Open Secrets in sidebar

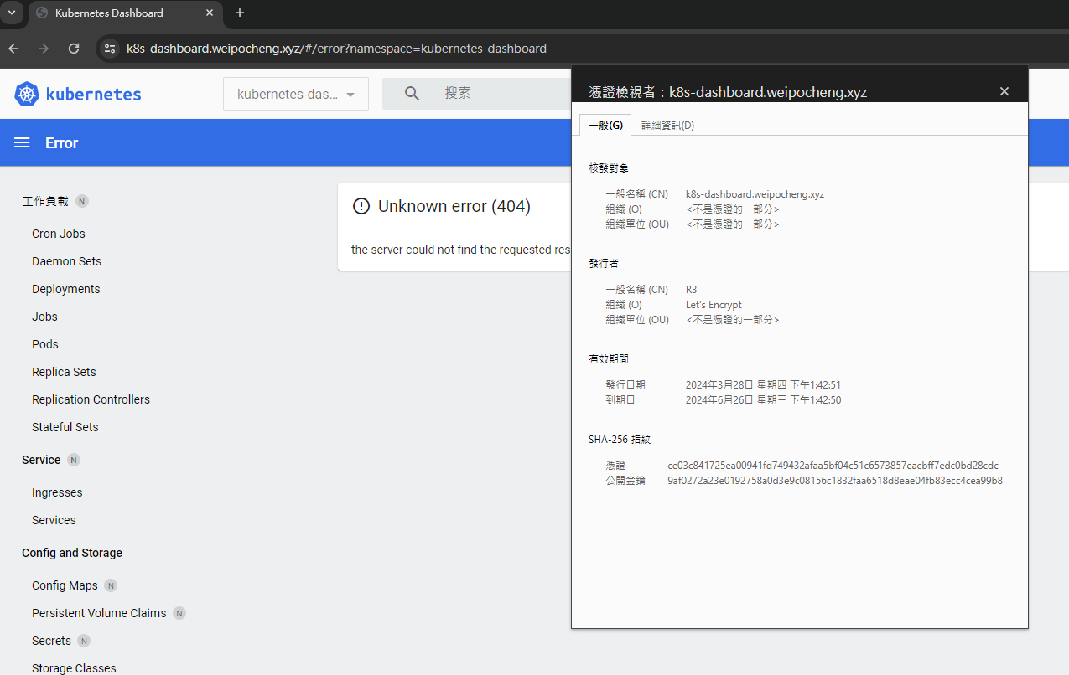point(51,641)
